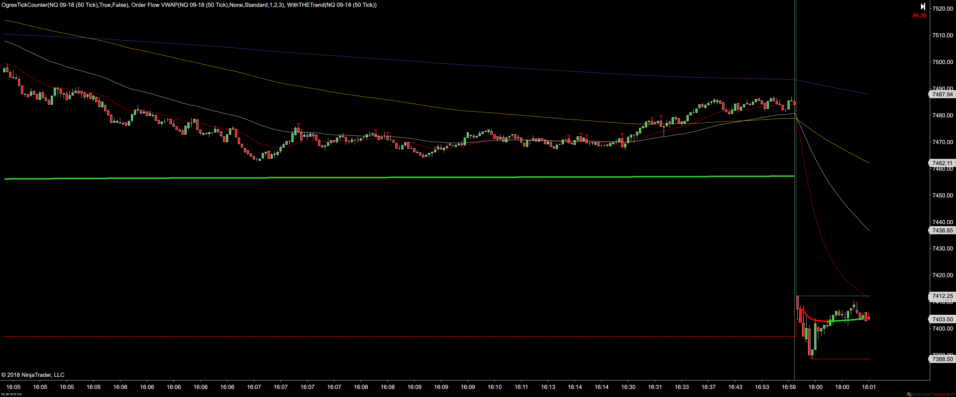Click the 7450.00 price axis label
Image resolution: width=956 pixels, height=397 pixels.
click(x=943, y=195)
